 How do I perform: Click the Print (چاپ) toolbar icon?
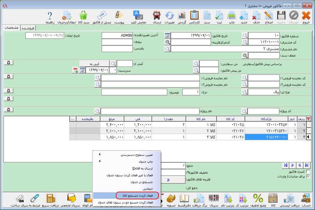click(231, 17)
